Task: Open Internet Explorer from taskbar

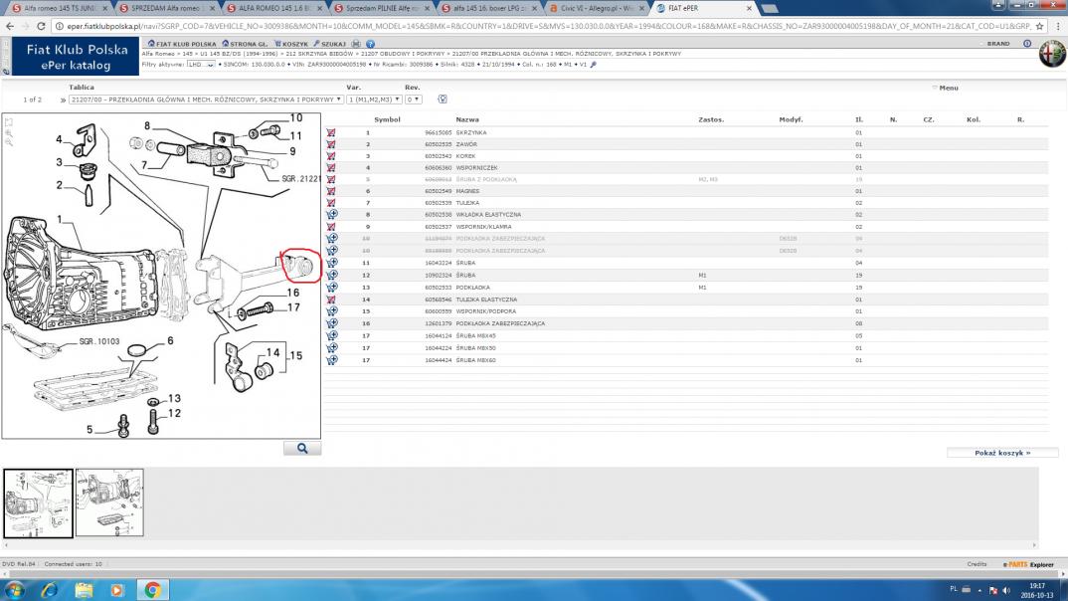Action: click(x=49, y=590)
